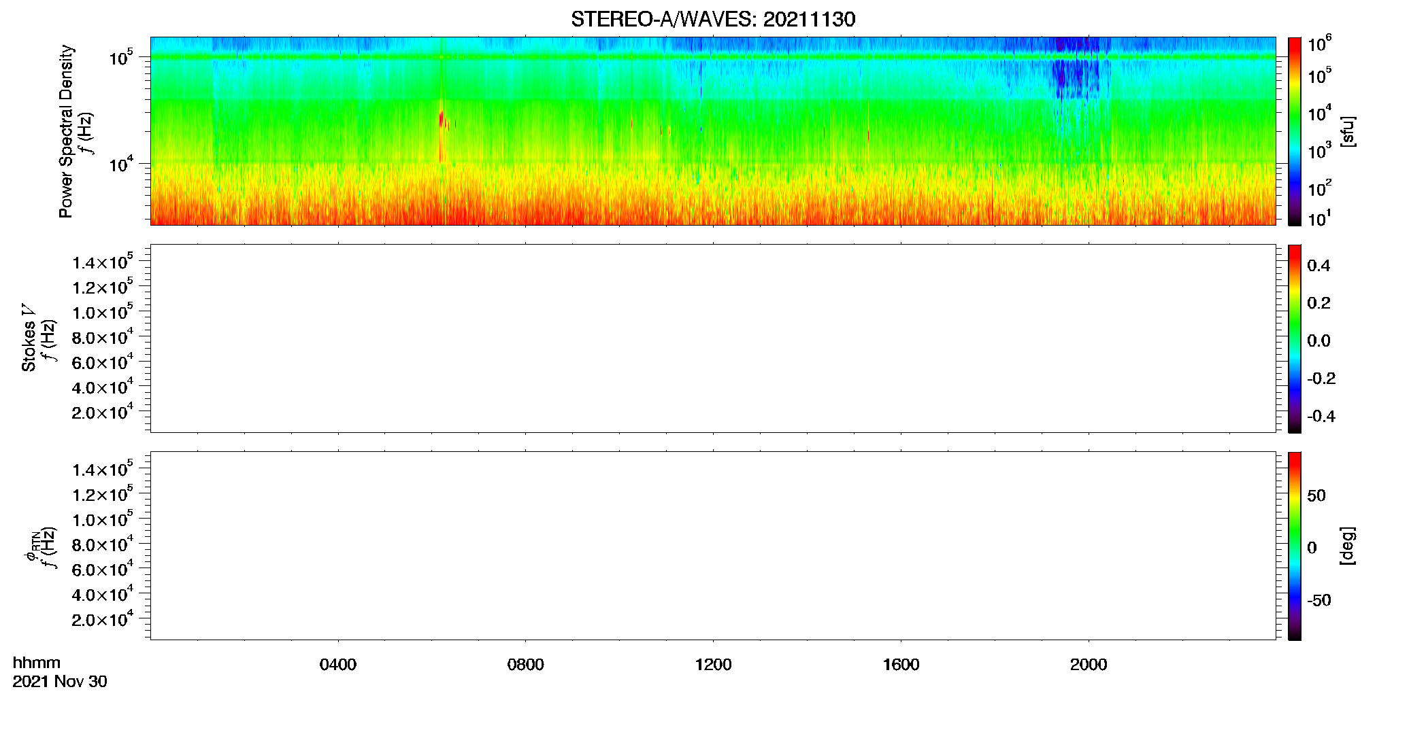Image resolution: width=1426 pixels, height=734 pixels.
Task: Click the 0800 time axis label
Action: pyautogui.click(x=526, y=665)
